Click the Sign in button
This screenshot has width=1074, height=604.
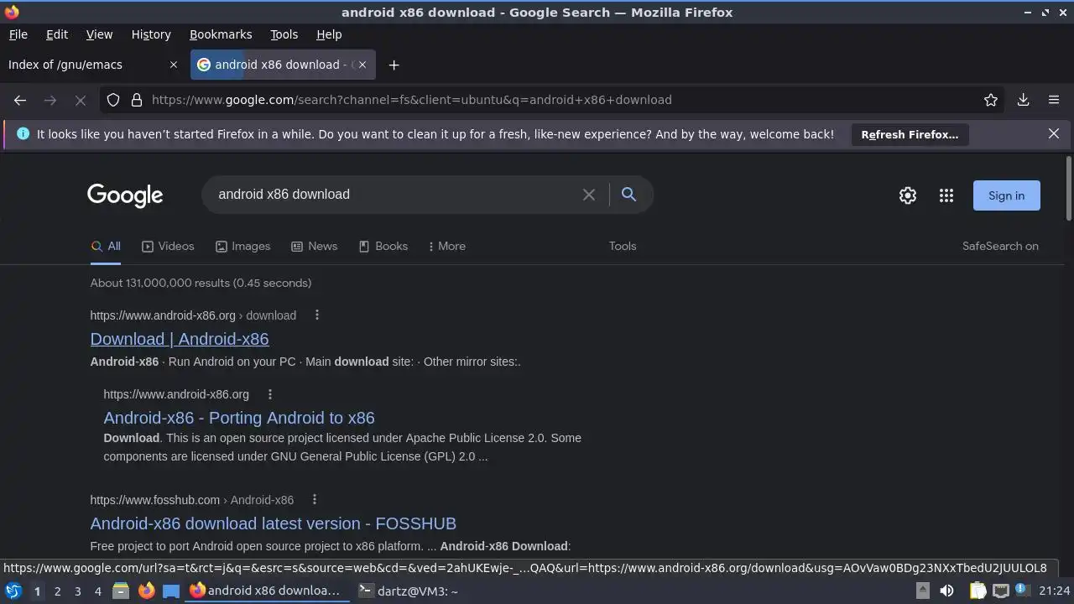point(1006,195)
